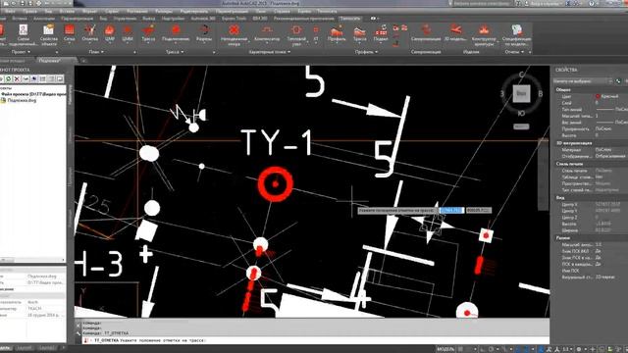628x353 pixels.
Task: Click green refresh icon in project panel
Action: [x=8, y=78]
